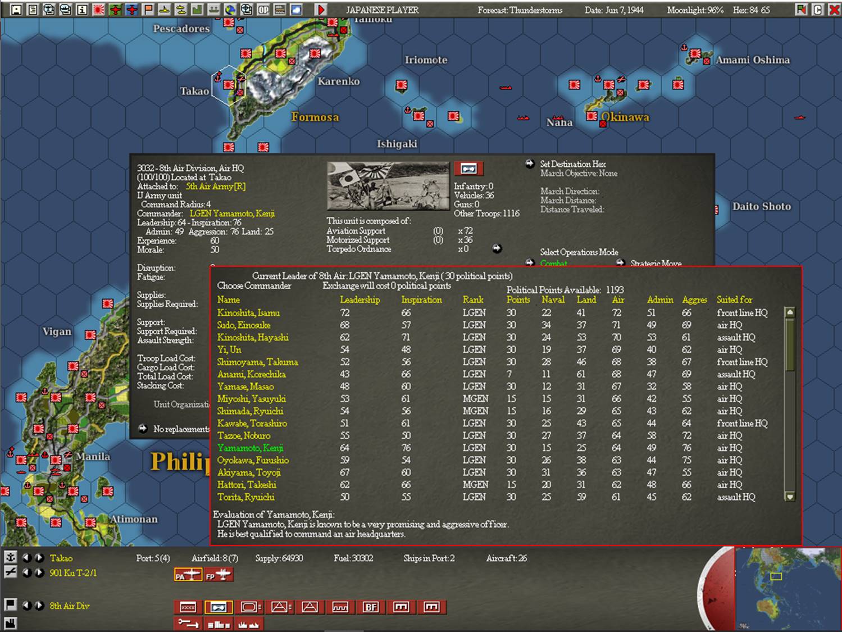Click the Air column header
This screenshot has width=842, height=632.
click(x=618, y=300)
